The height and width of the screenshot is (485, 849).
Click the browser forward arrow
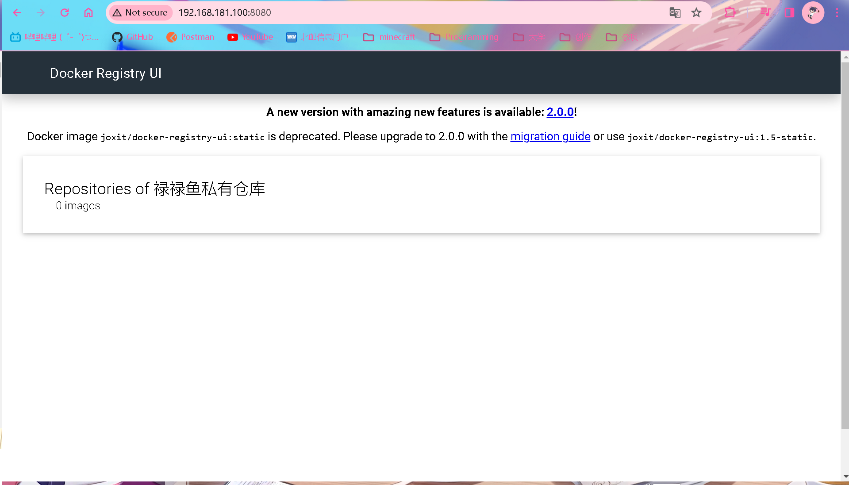tap(41, 12)
